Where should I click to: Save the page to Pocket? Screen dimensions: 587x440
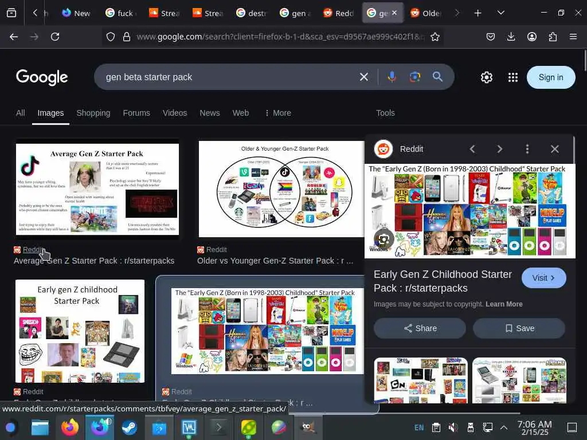point(491,37)
